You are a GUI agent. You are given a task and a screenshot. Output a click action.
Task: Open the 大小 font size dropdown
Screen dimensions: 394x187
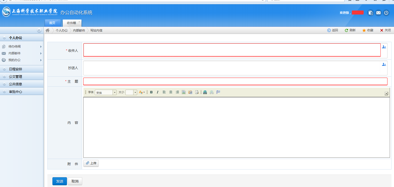[135, 93]
